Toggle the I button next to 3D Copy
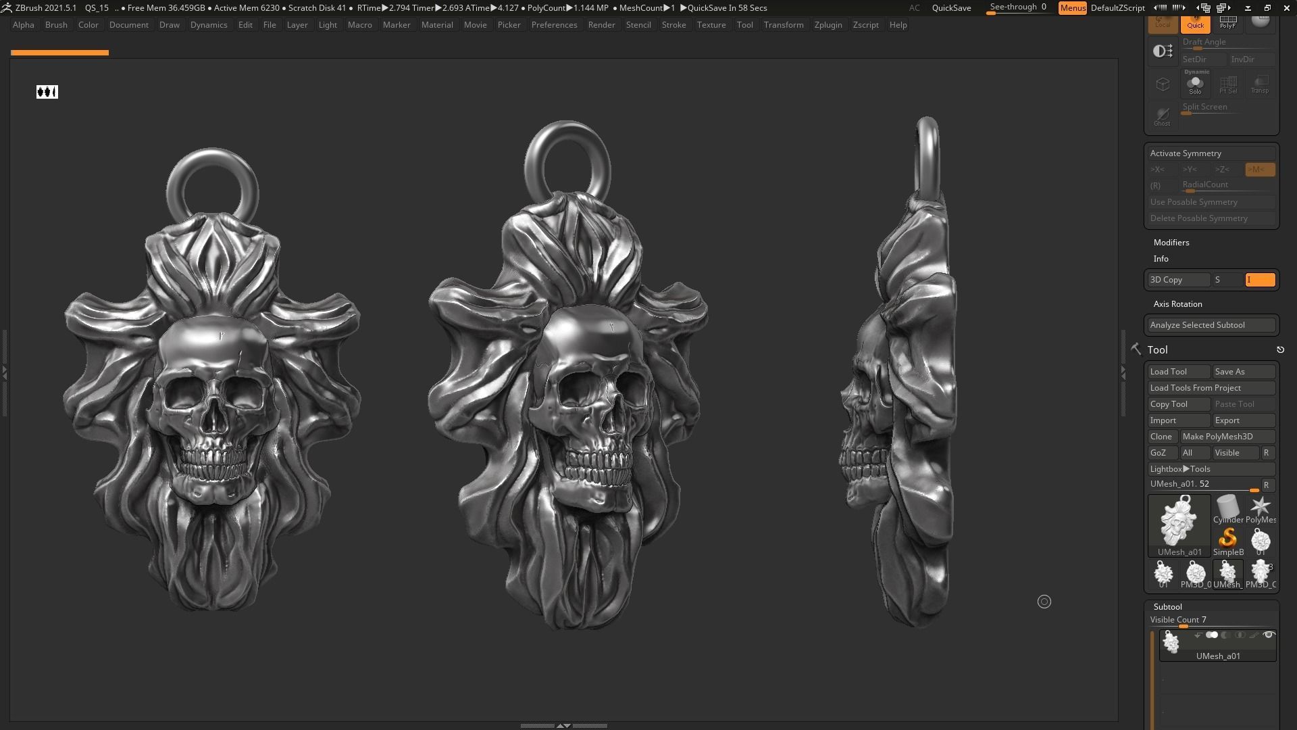The image size is (1297, 730). click(x=1260, y=279)
